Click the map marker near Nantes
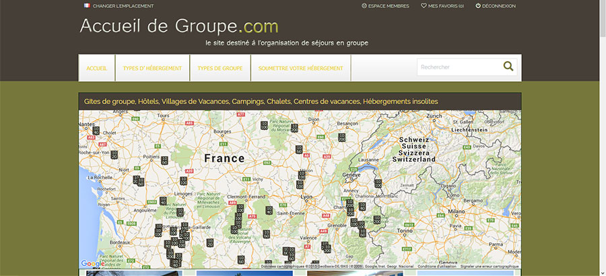 (x=96, y=130)
